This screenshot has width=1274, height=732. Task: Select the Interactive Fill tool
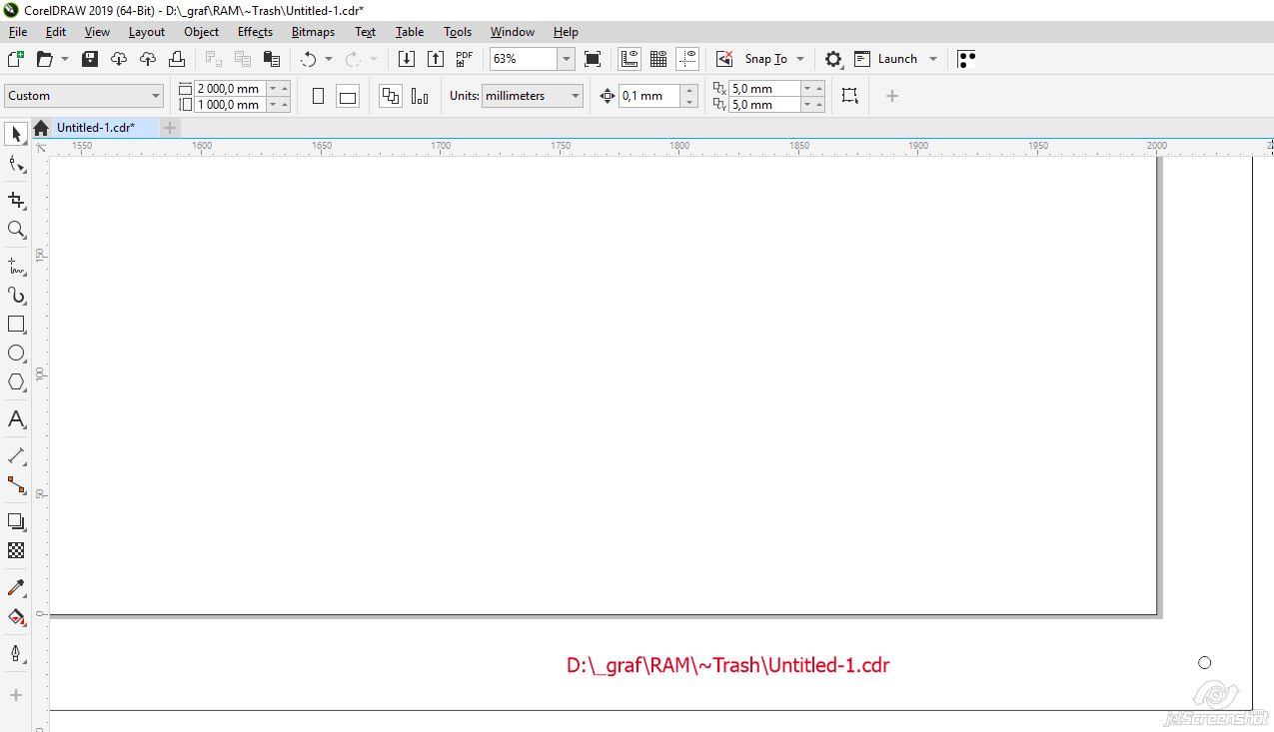pos(16,617)
